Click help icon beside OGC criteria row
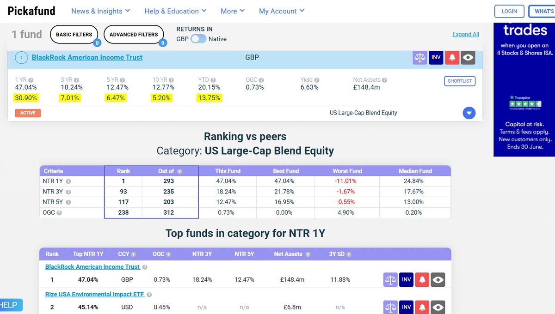Viewport: 555px width, 314px height. (x=59, y=213)
